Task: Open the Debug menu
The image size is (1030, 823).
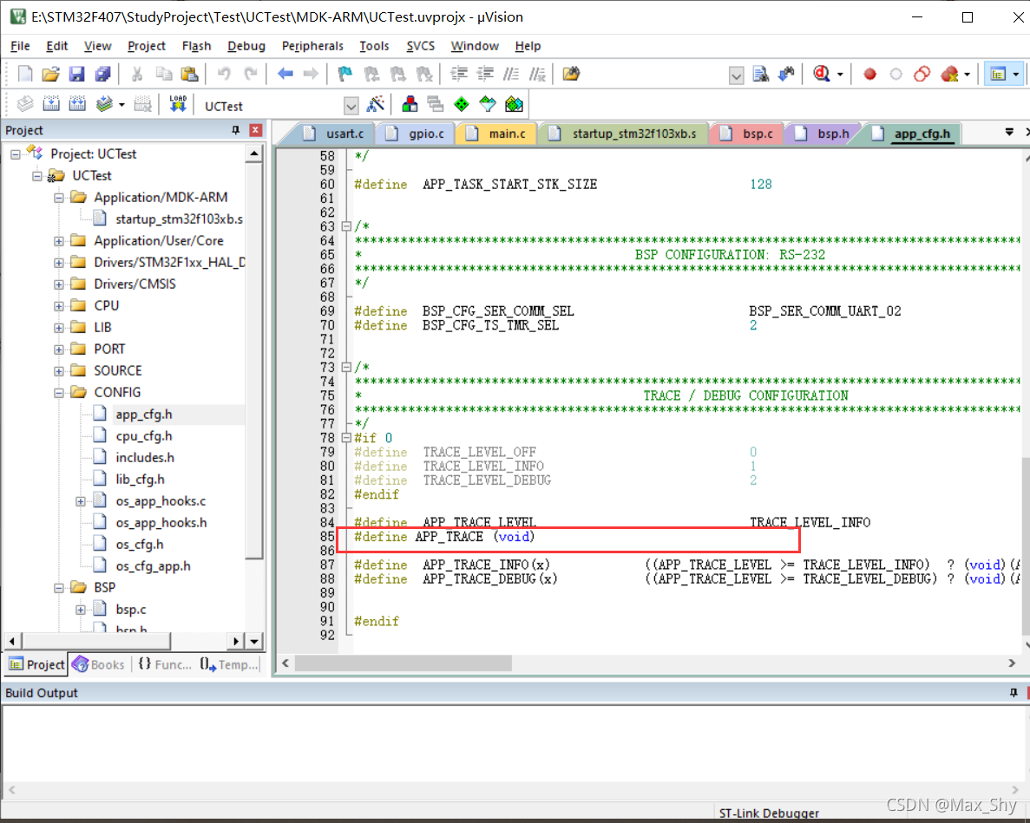Action: pos(246,46)
